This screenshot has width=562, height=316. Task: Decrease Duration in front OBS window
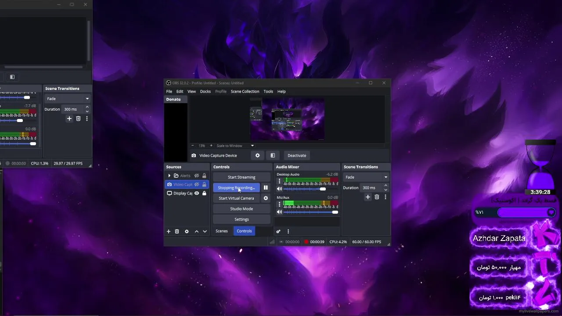pyautogui.click(x=385, y=190)
